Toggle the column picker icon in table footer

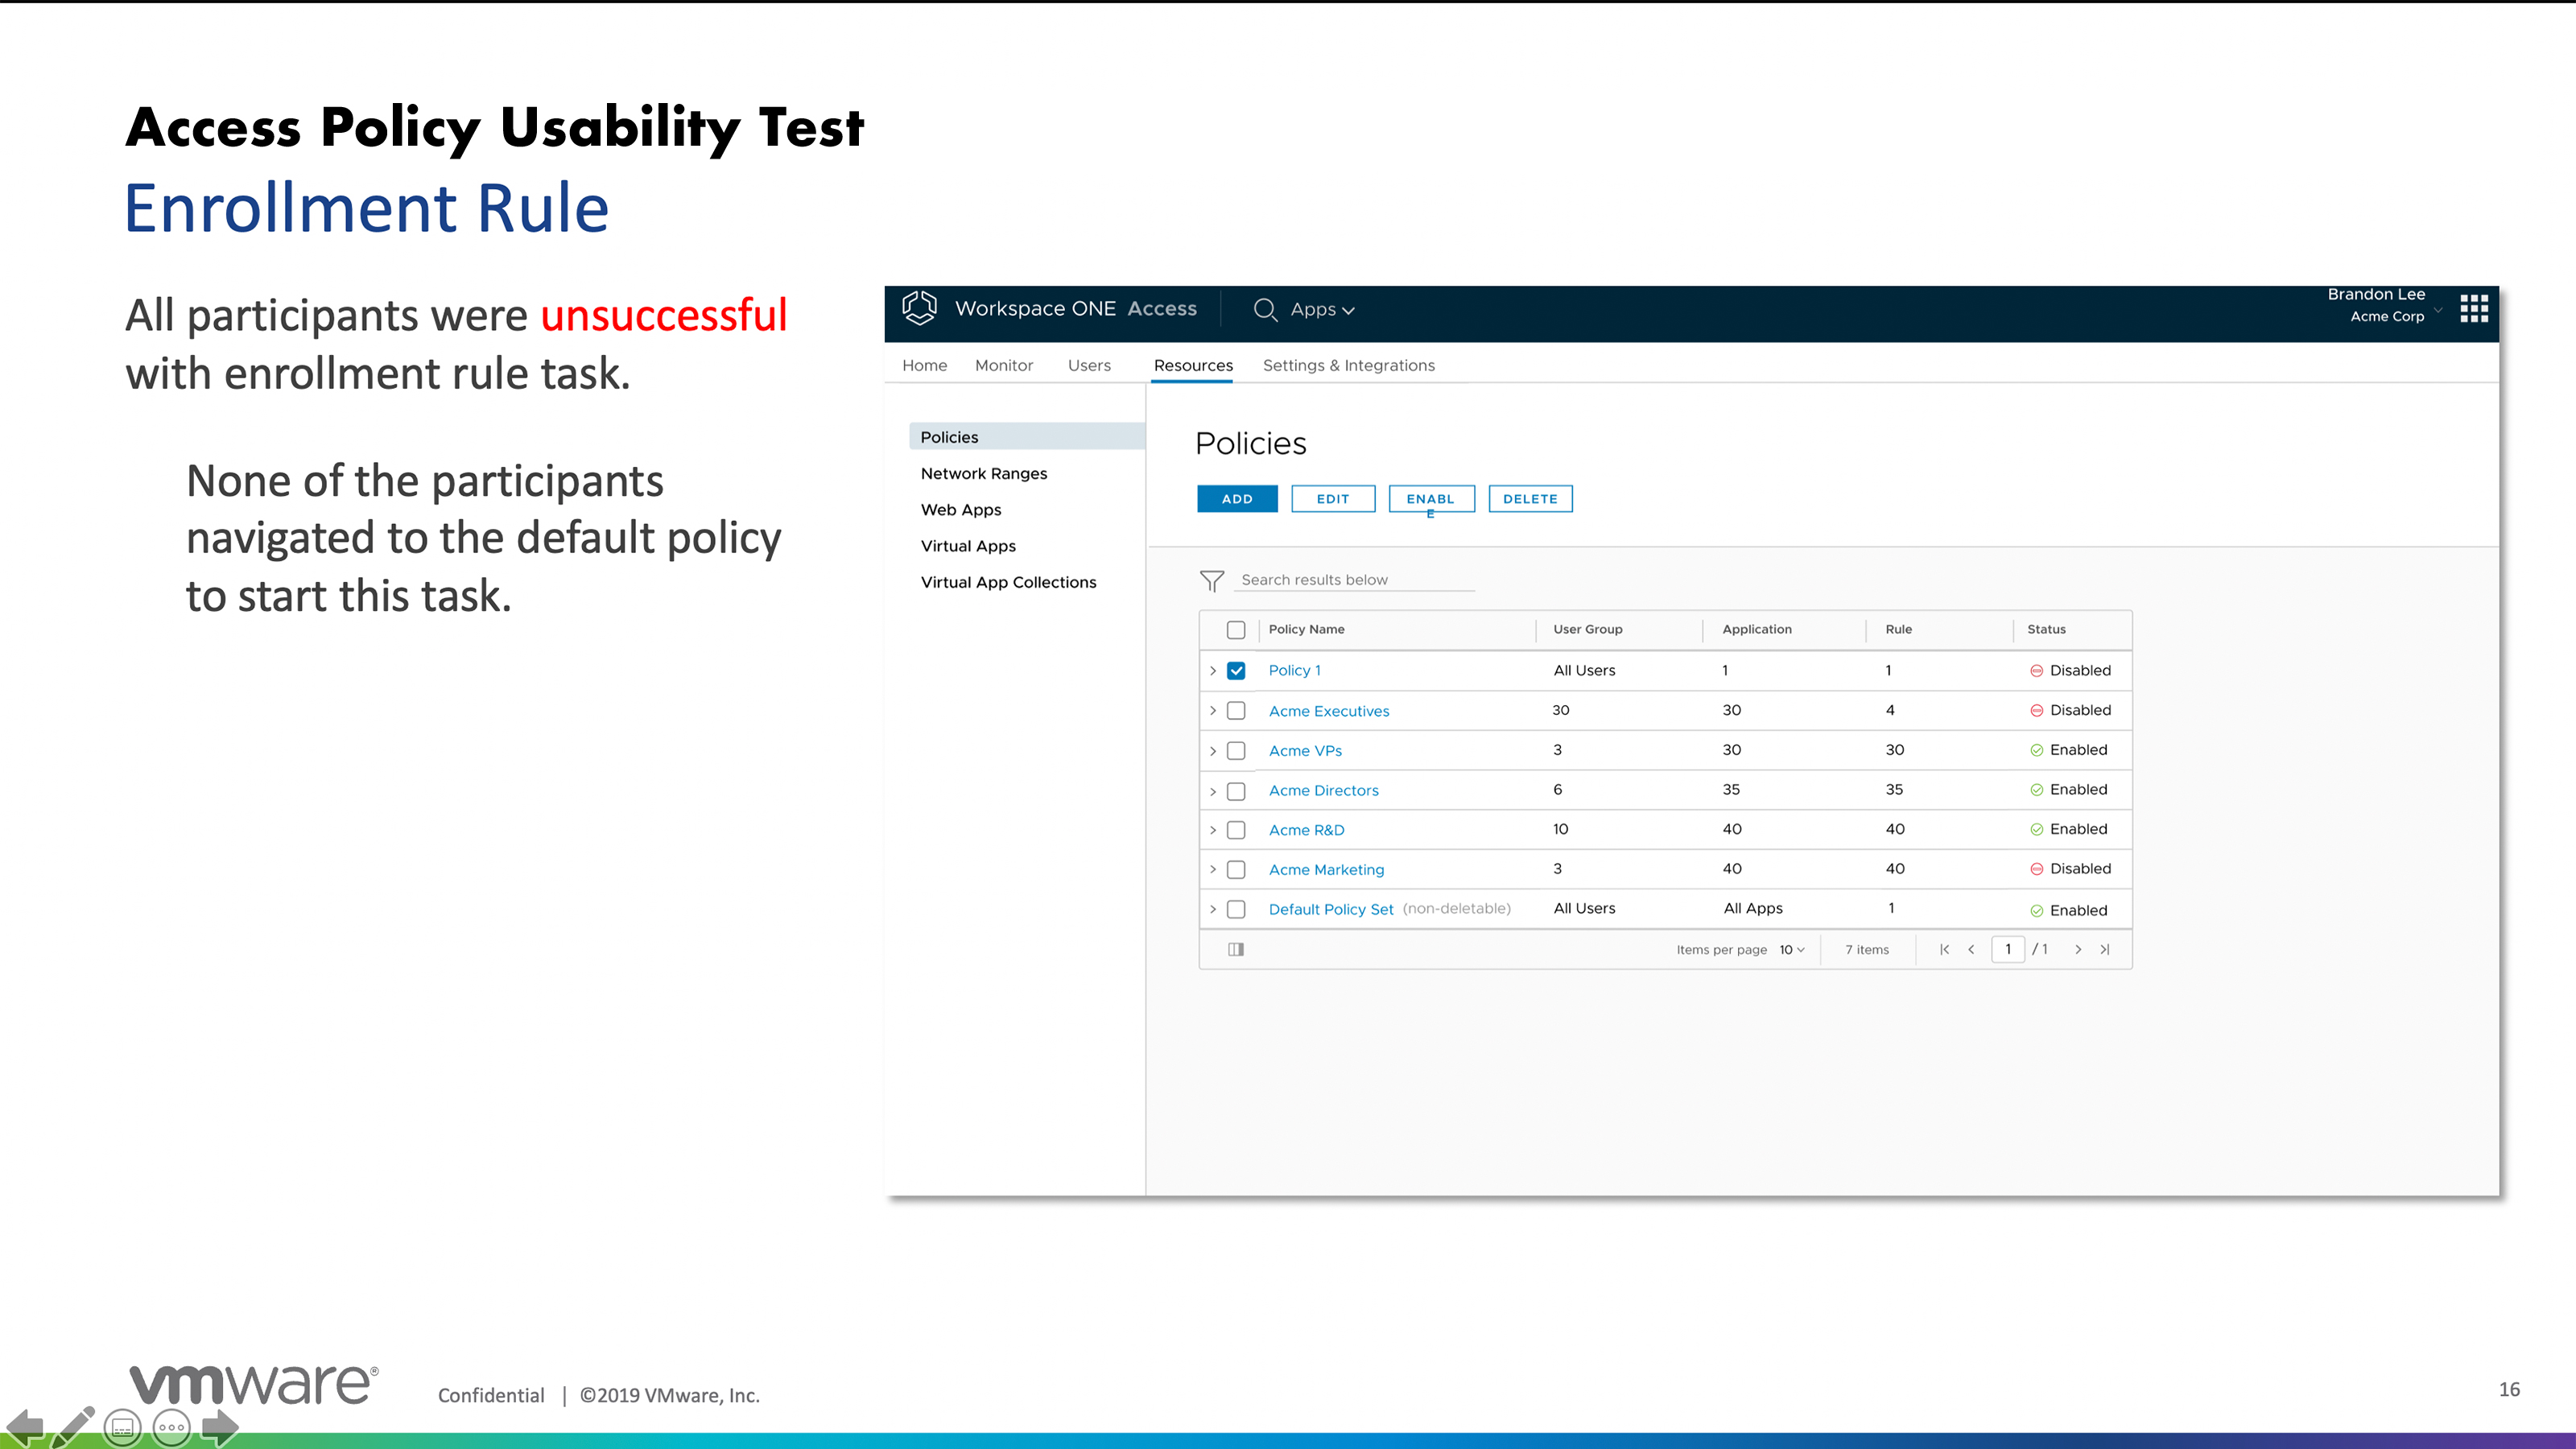pyautogui.click(x=1236, y=949)
